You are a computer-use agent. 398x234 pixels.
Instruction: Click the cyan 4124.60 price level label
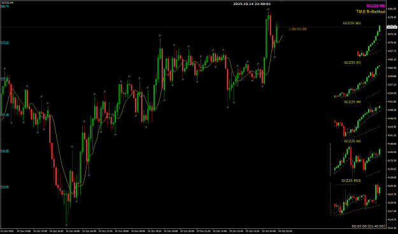4,187
